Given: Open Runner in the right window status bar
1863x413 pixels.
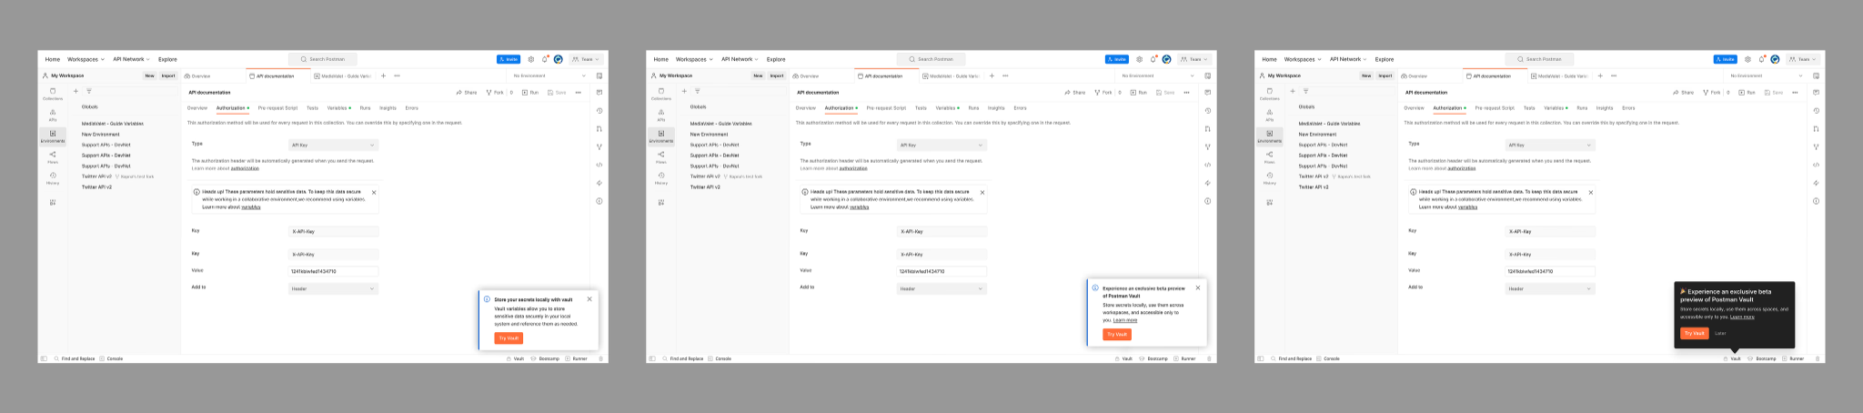Looking at the screenshot, I should pos(1793,358).
